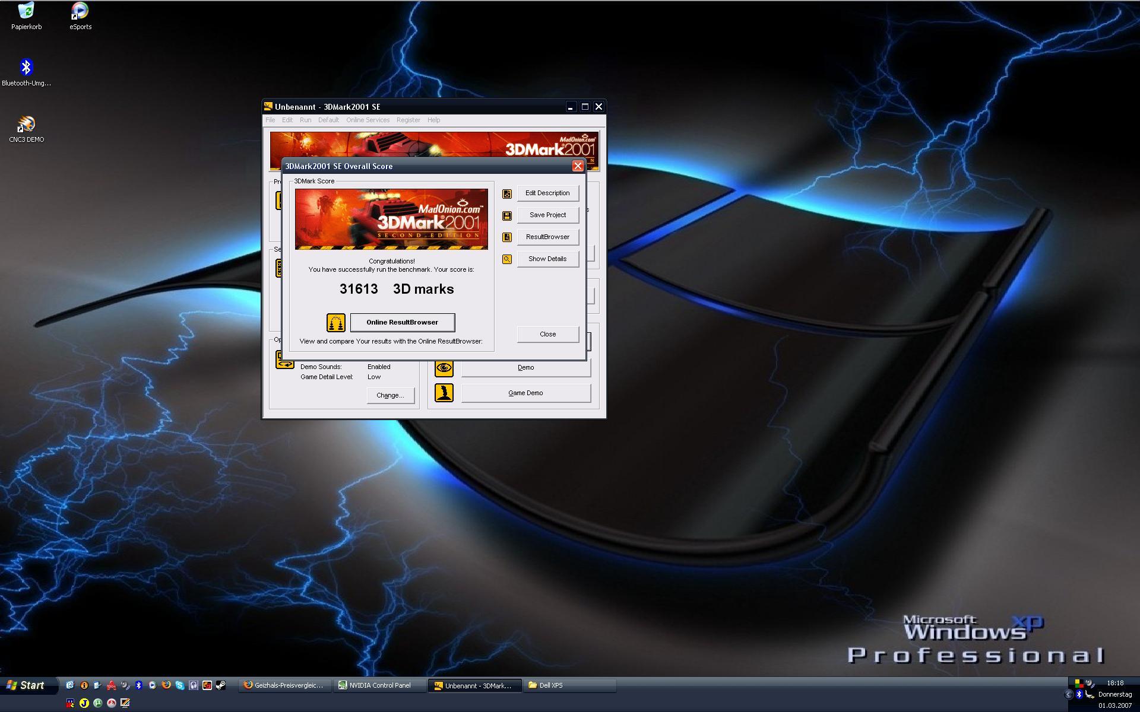Open the Register menu

coord(408,120)
